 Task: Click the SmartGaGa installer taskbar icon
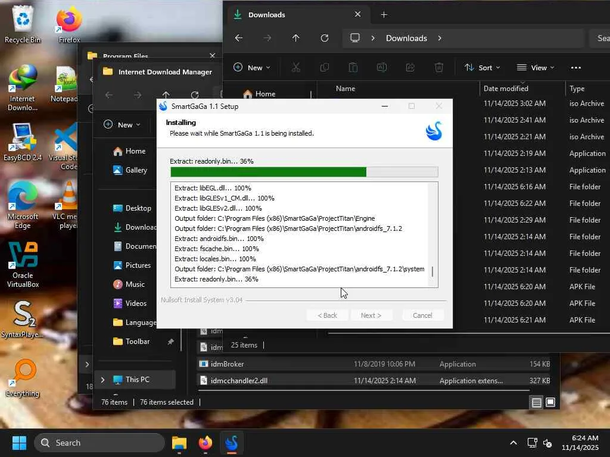(232, 443)
